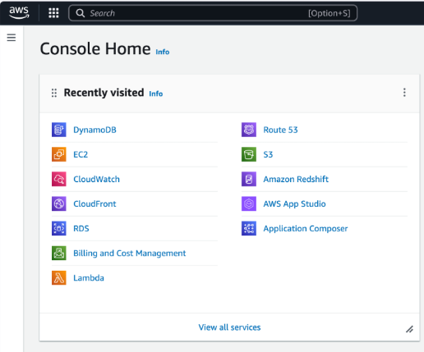This screenshot has width=424, height=352.
Task: Expand the left hamburger navigation menu
Action: (12, 38)
